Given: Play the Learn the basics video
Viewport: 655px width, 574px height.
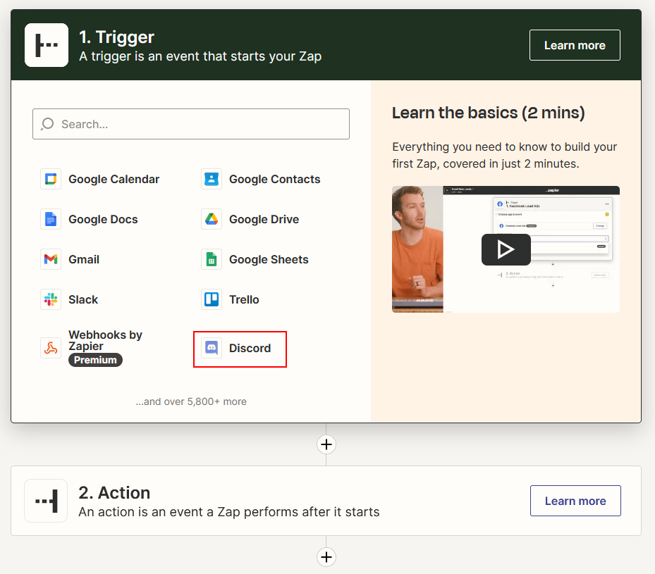Looking at the screenshot, I should 506,249.
